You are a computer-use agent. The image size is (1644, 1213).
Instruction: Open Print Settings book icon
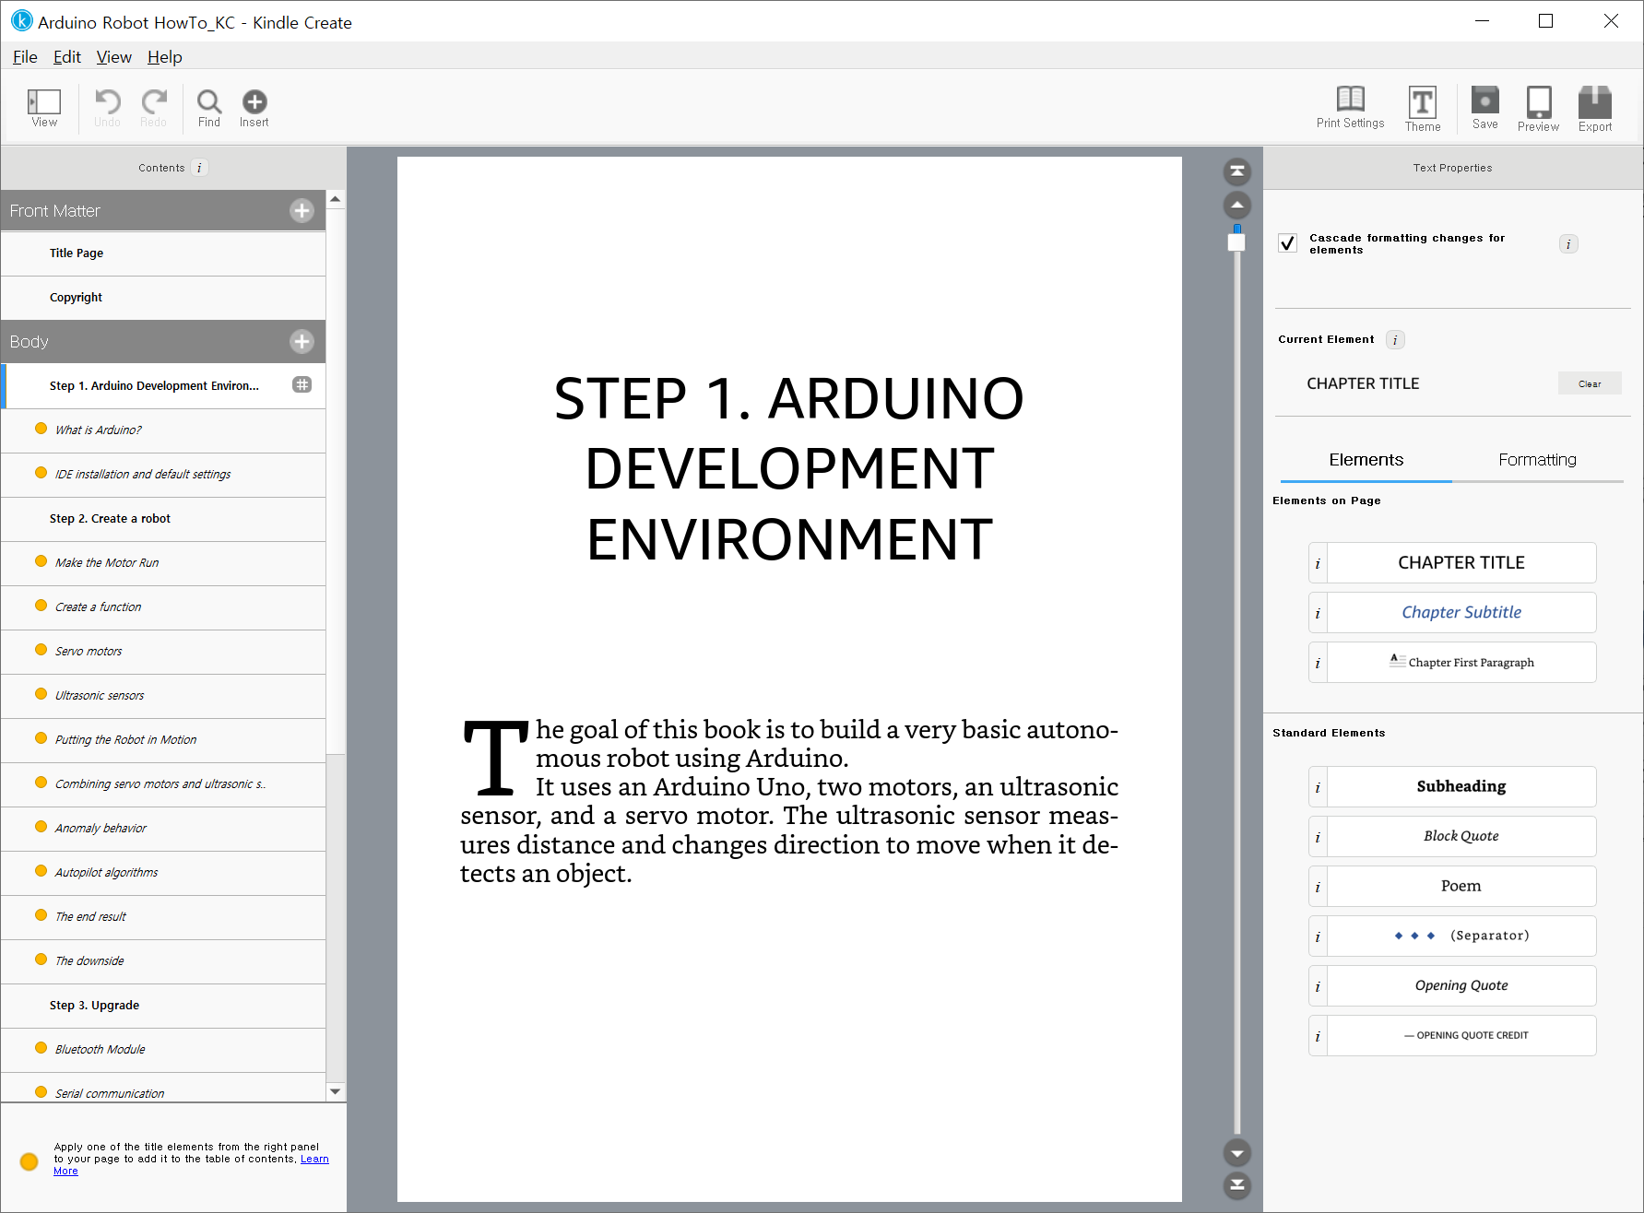[1351, 99]
